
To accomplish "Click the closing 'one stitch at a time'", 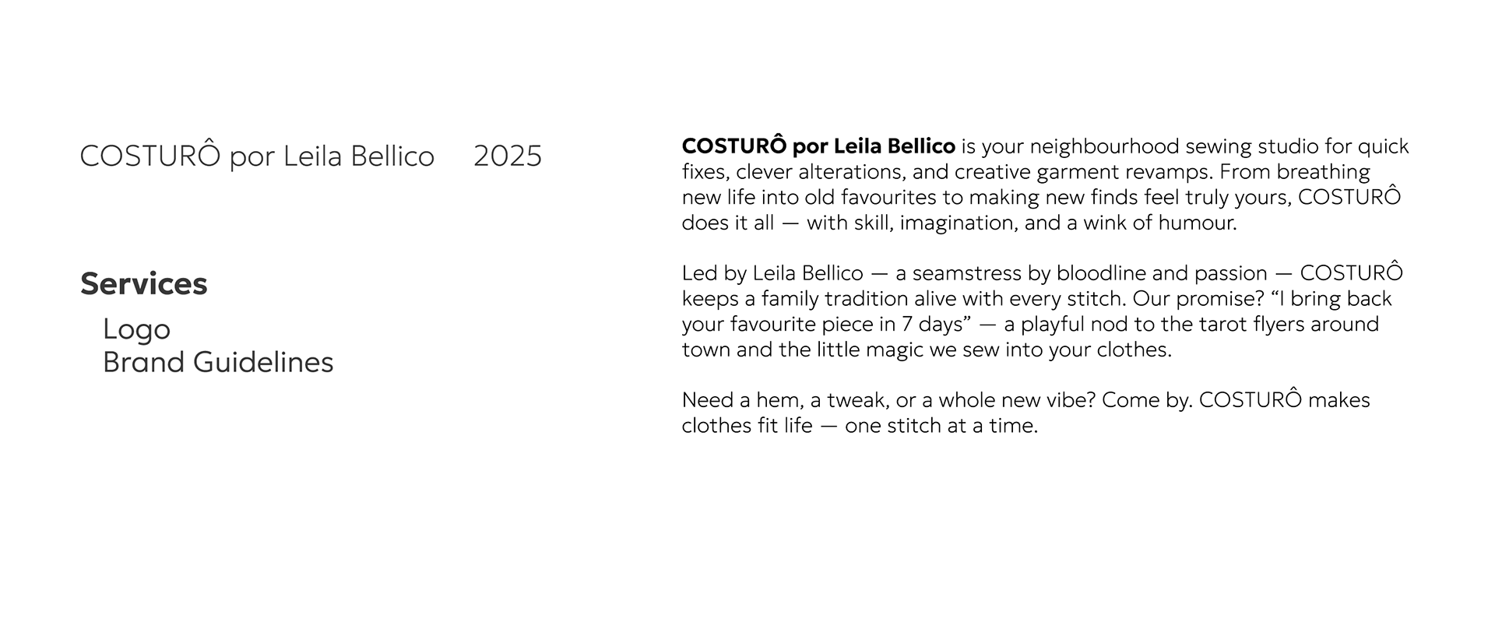I will 941,426.
